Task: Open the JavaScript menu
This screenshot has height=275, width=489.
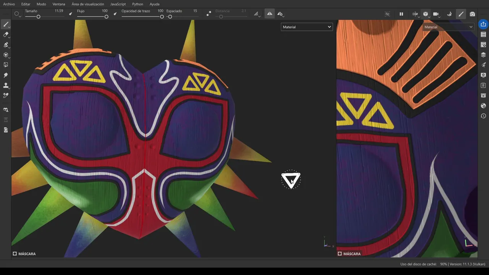Action: (118, 4)
